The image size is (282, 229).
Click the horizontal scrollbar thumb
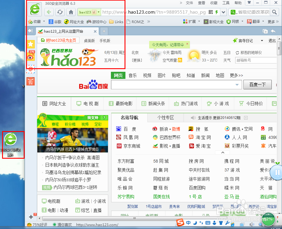click(x=134, y=218)
